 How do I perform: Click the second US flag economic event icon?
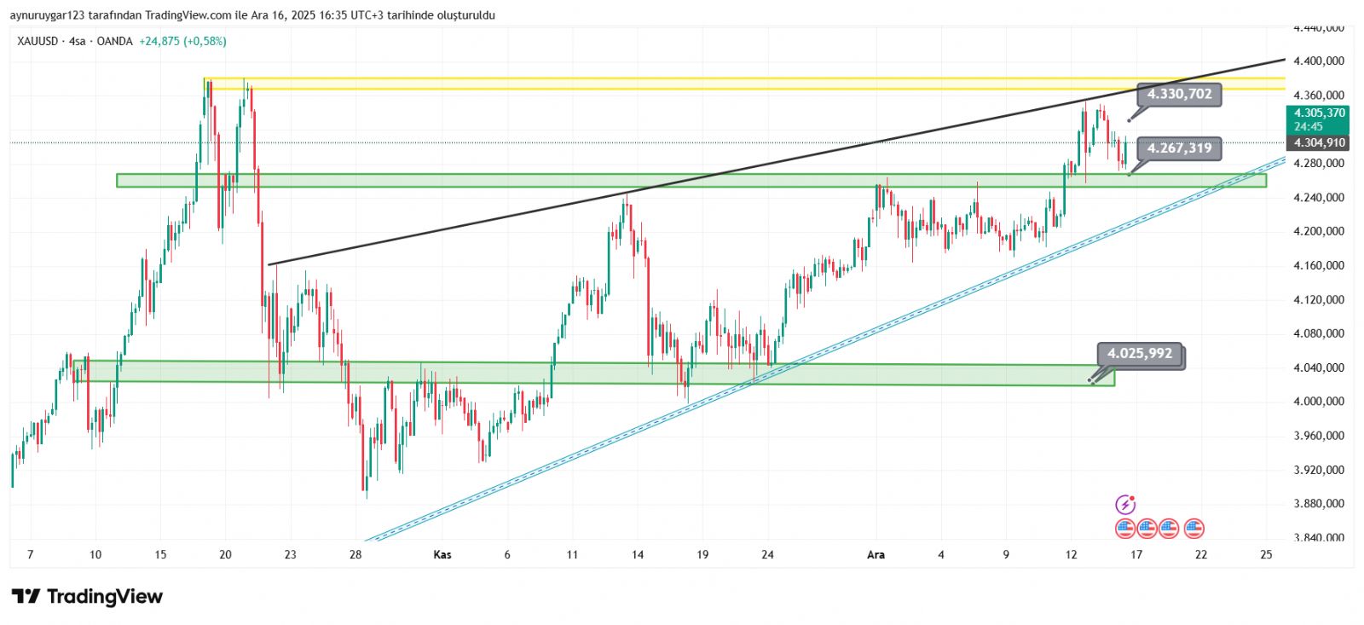[x=1147, y=529]
